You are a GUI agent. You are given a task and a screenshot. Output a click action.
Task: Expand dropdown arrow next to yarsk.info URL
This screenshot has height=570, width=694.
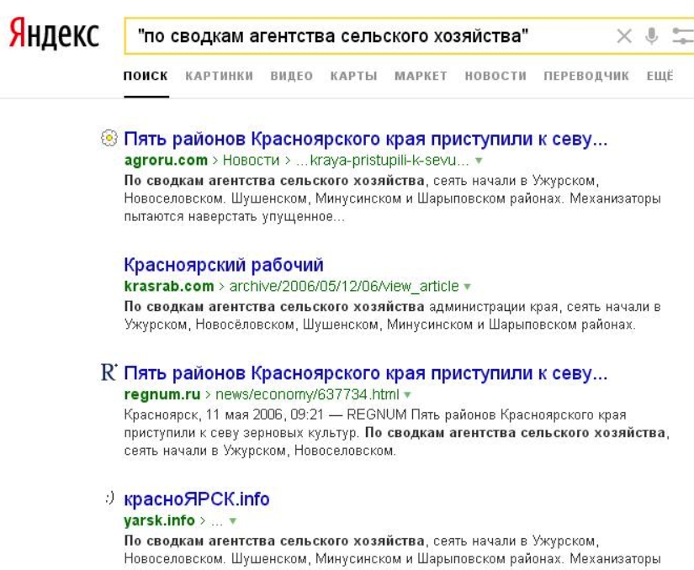point(232,521)
